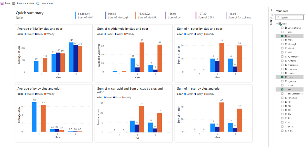Check the TPSA field

pyautogui.click(x=282, y=130)
